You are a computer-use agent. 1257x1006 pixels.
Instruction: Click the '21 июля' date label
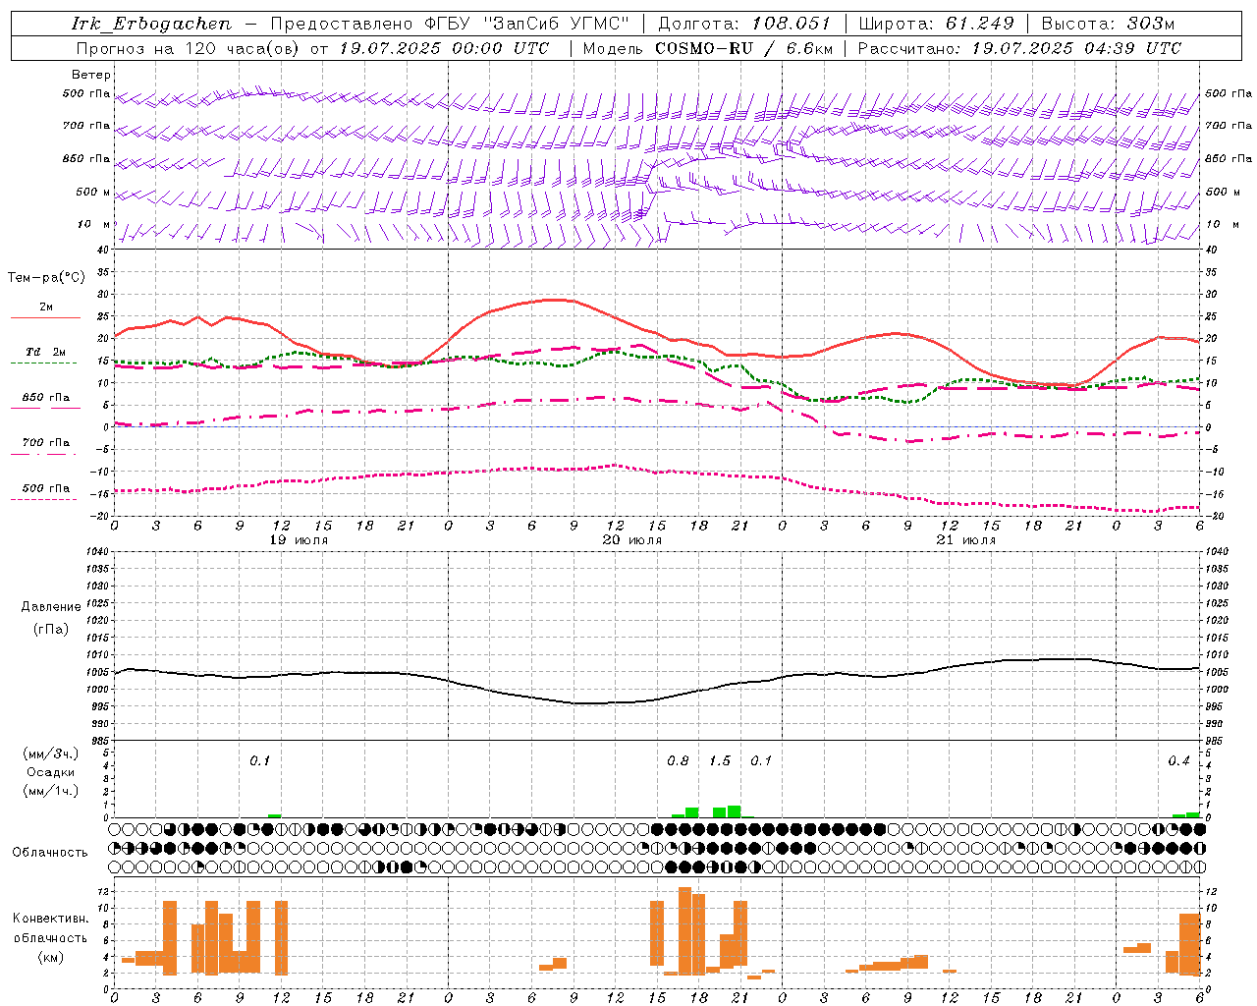tap(966, 540)
